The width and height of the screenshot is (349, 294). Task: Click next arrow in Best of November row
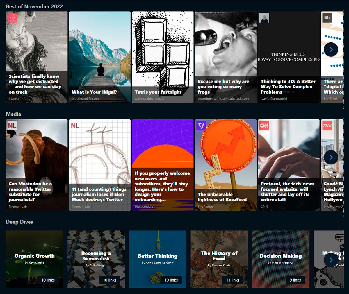click(331, 50)
